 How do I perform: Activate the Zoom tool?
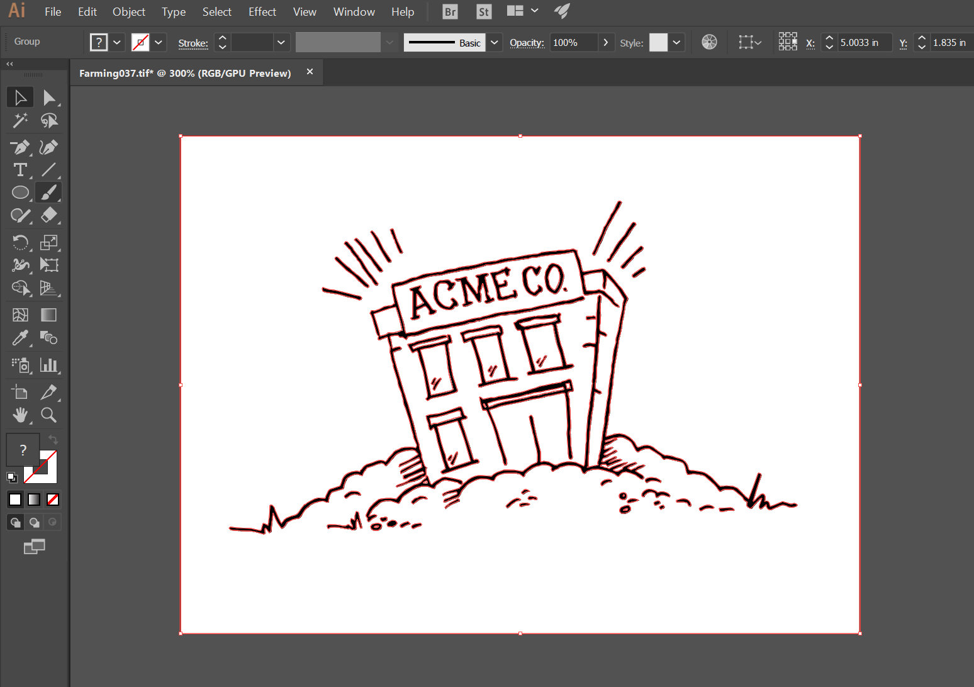point(49,415)
